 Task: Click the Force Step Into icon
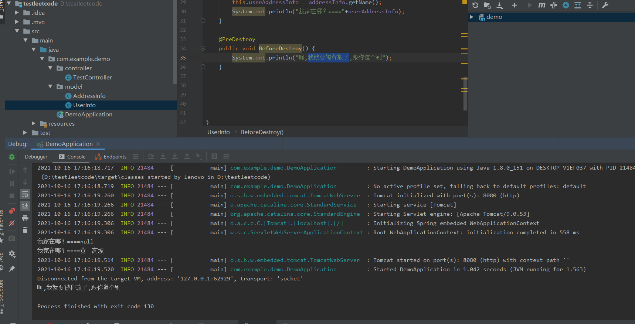[x=175, y=157]
